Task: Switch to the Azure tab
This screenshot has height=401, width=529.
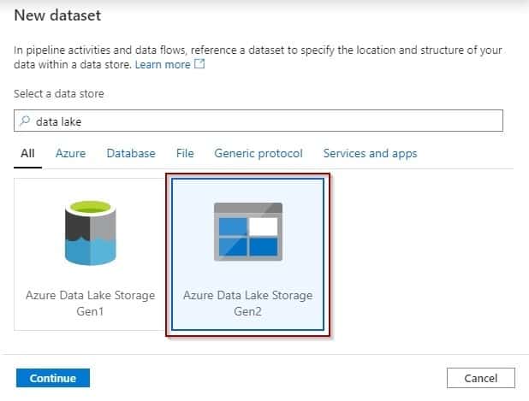Action: [70, 153]
